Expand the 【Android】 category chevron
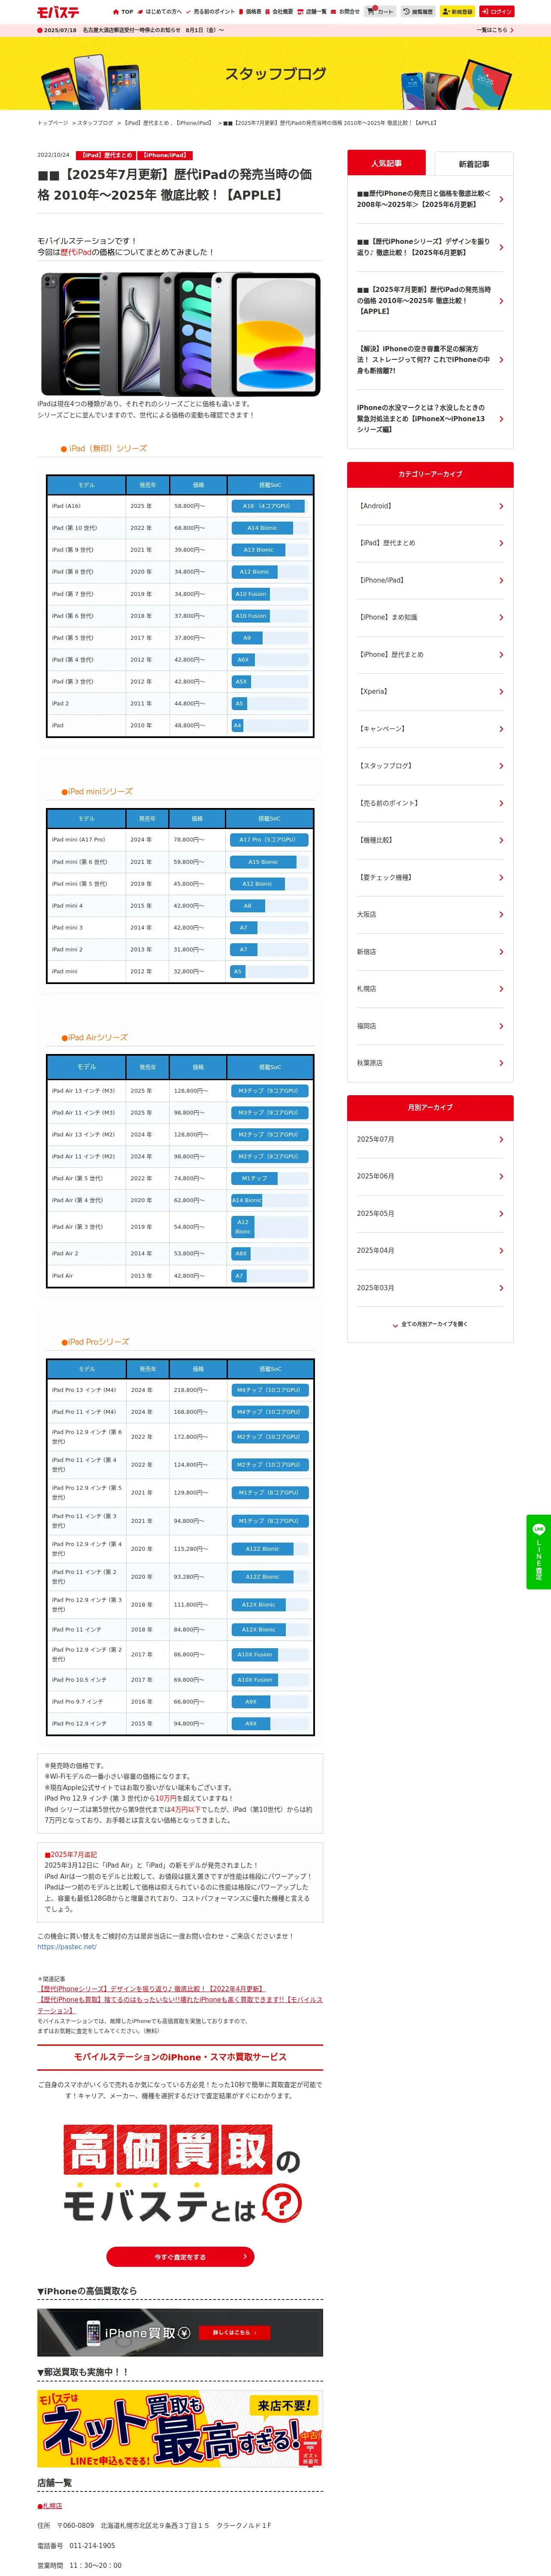Screen dimensions: 551x2576 click(501, 506)
